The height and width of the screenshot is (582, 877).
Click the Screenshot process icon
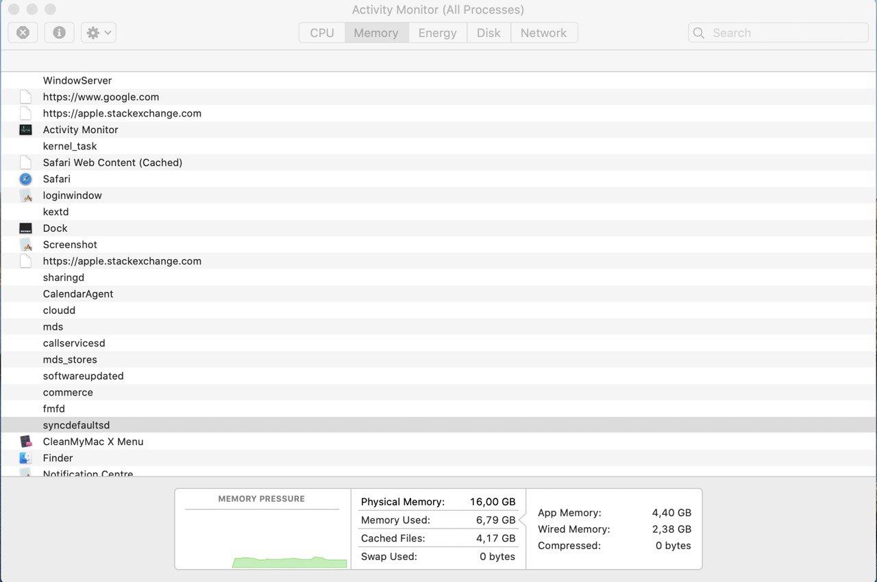coord(26,245)
